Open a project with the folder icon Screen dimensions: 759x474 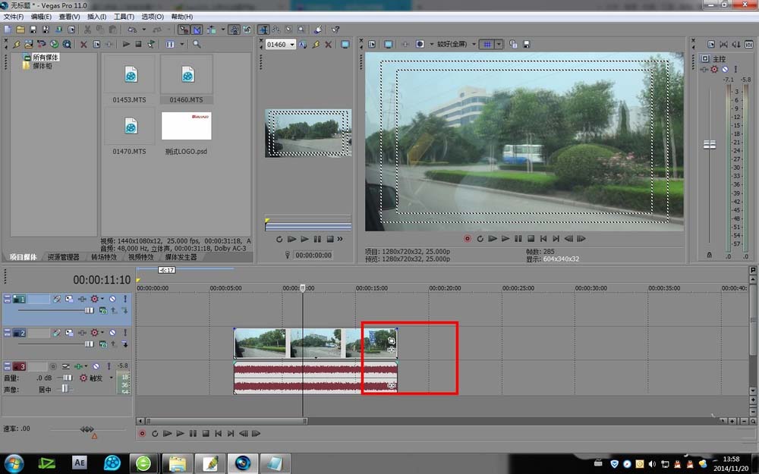point(20,30)
